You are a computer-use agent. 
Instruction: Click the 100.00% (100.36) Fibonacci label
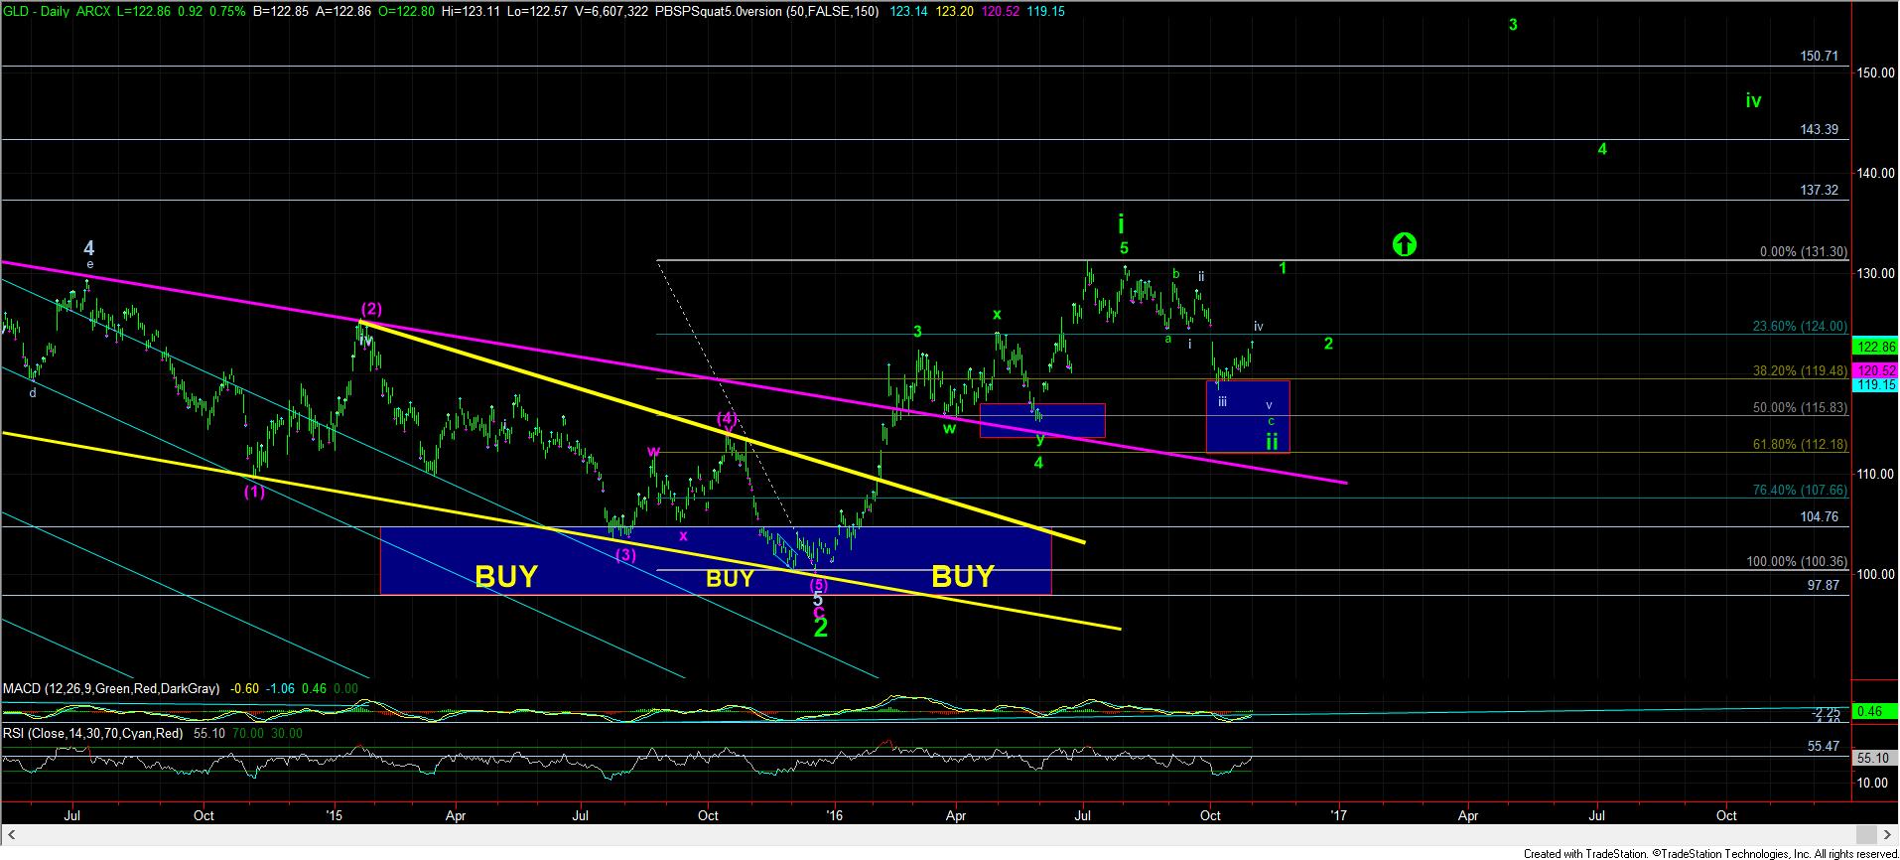click(1796, 562)
